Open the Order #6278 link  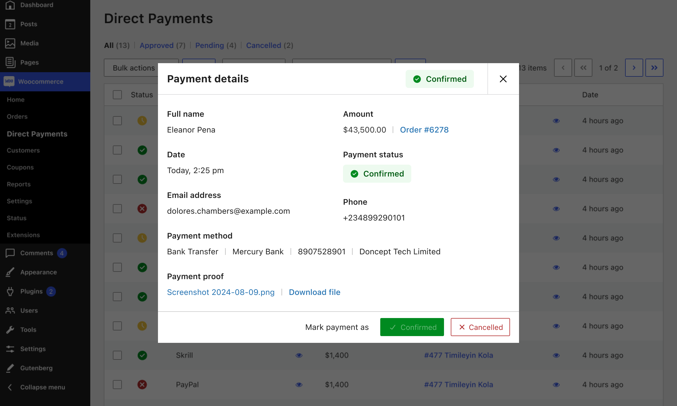pos(424,130)
